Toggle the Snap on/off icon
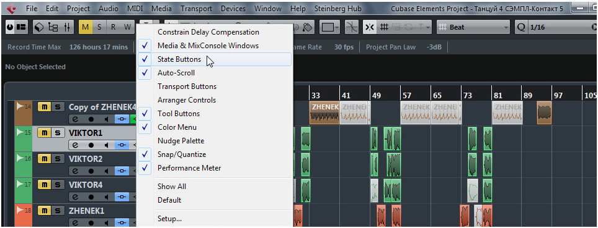 (x=370, y=27)
